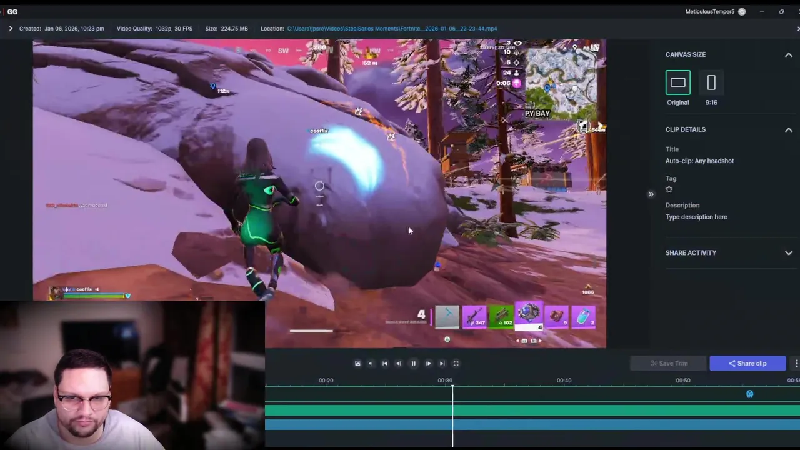Click the white timeline playhead
The height and width of the screenshot is (450, 800).
click(452, 416)
